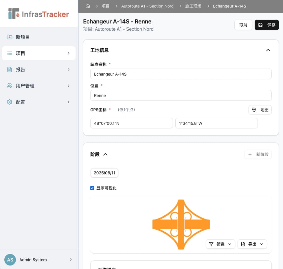Viewport: 283px width, 269px height.
Task: Select 施工现场 in the breadcrumb
Action: click(x=193, y=6)
